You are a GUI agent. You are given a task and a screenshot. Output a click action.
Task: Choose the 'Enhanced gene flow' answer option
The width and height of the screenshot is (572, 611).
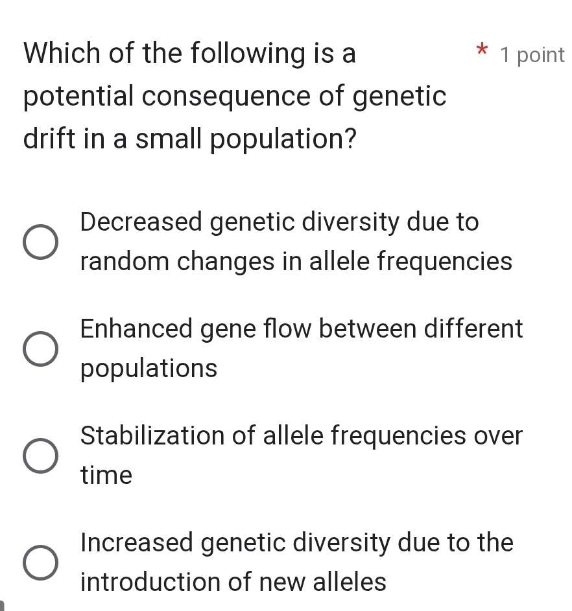click(42, 350)
